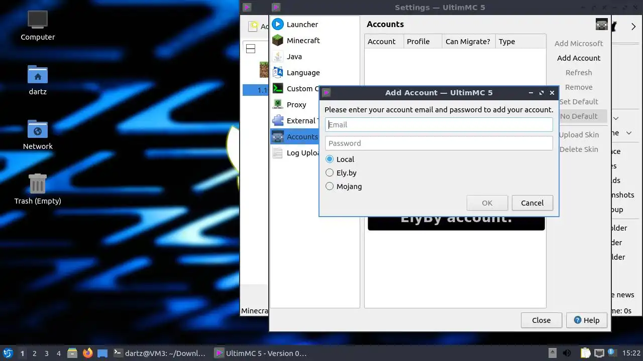The height and width of the screenshot is (361, 643).
Task: Open the Language settings page
Action: pos(315,72)
